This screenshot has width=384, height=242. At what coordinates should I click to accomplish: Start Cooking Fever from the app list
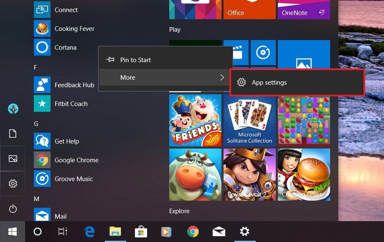coord(74,28)
